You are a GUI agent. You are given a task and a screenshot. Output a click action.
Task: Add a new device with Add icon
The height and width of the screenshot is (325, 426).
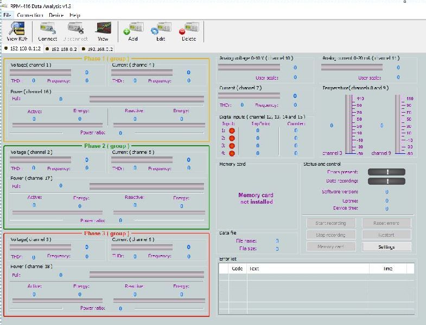(x=132, y=31)
